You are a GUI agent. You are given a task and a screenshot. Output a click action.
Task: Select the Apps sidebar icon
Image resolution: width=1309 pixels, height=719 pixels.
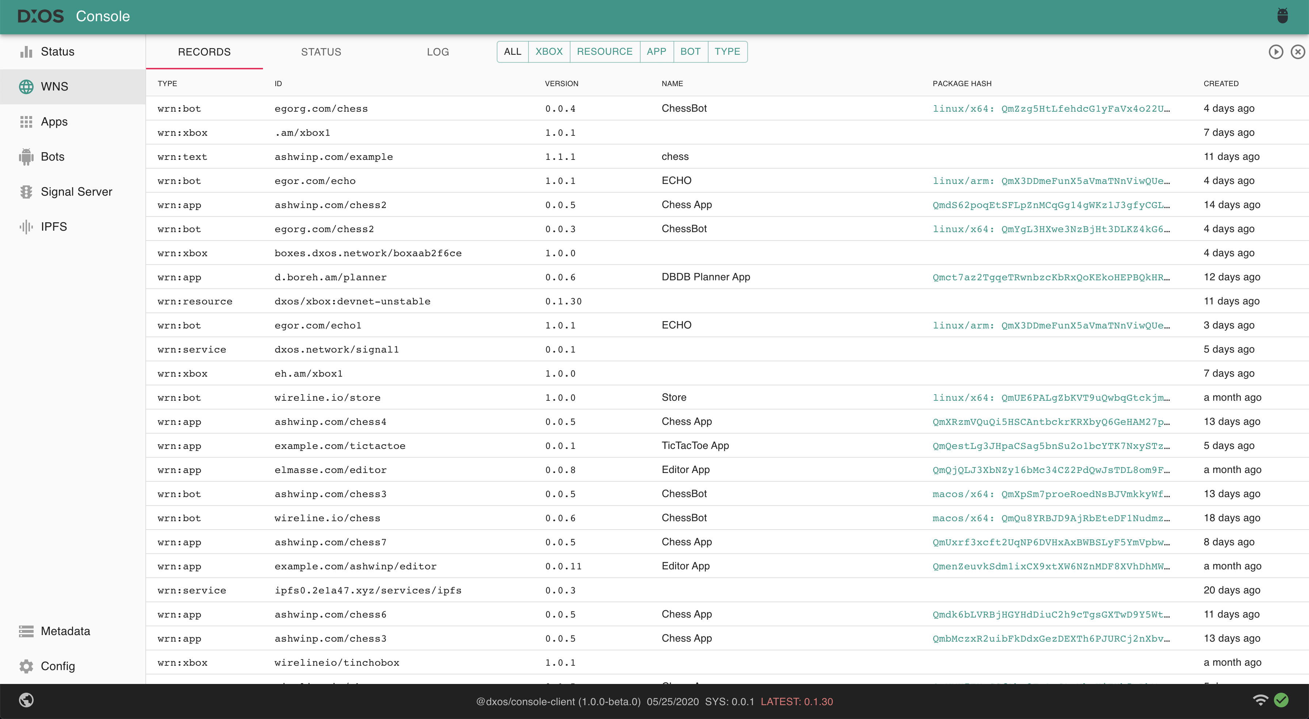pyautogui.click(x=27, y=121)
